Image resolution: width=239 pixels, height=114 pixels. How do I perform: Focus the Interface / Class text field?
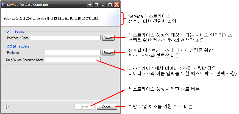pyautogui.click(x=65, y=38)
